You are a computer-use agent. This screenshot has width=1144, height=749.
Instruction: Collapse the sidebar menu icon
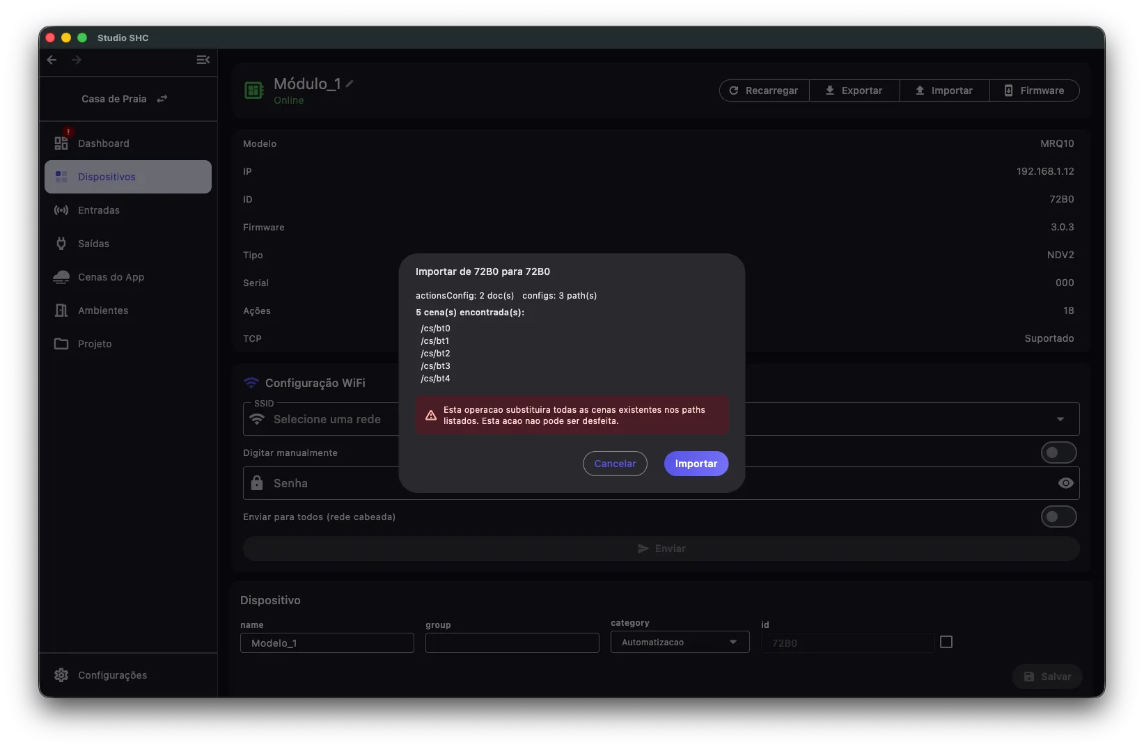pos(203,60)
